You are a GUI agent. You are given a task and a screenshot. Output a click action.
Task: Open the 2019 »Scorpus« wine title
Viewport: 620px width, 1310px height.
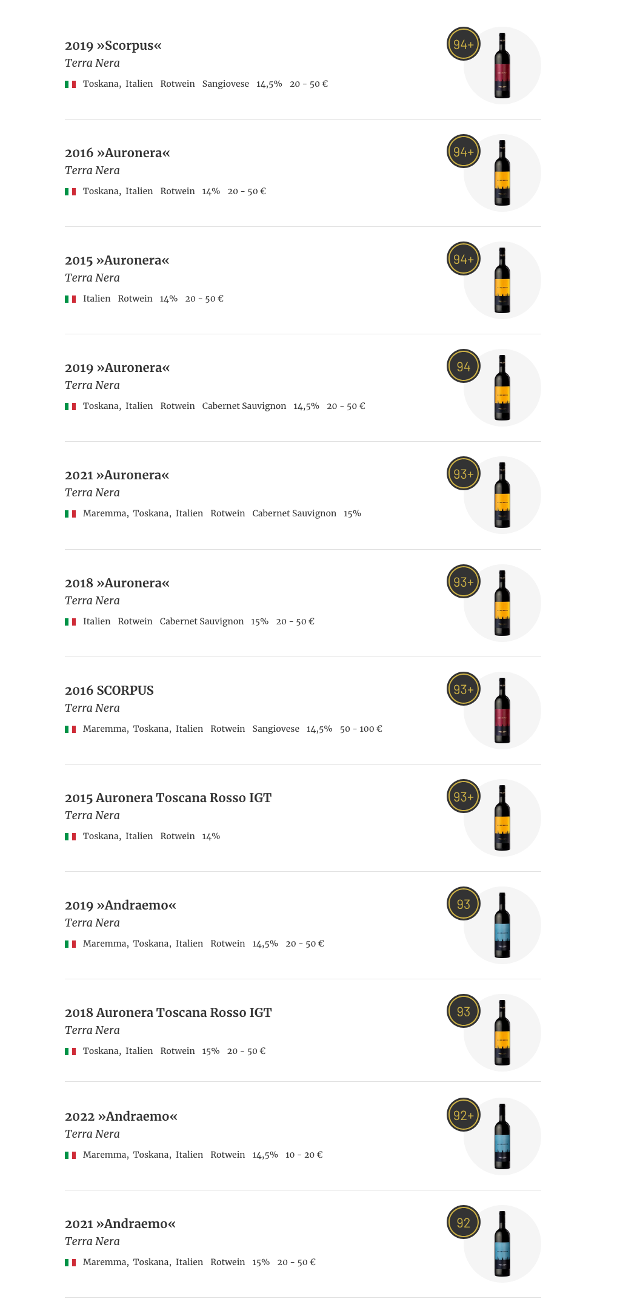113,46
